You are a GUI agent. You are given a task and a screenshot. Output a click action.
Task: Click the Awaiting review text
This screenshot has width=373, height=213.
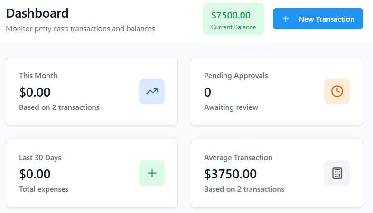click(x=231, y=107)
